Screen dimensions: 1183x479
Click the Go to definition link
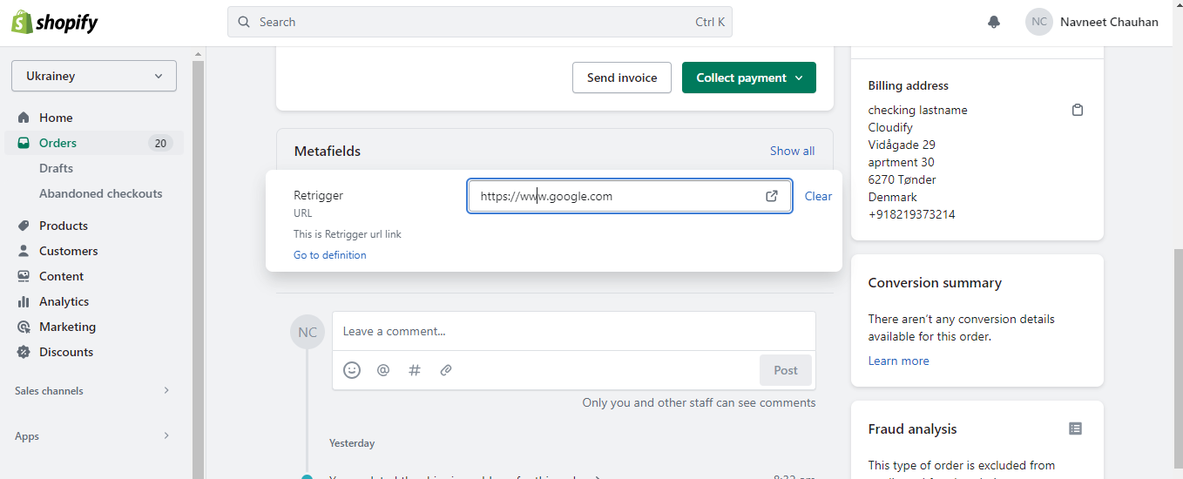(x=330, y=255)
